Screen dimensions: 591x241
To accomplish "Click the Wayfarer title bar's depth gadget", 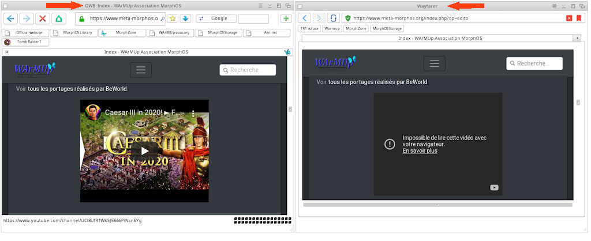I will [x=582, y=6].
